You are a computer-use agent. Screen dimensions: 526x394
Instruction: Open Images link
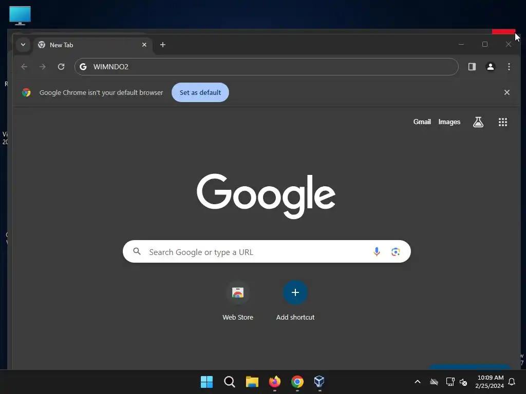click(x=449, y=122)
